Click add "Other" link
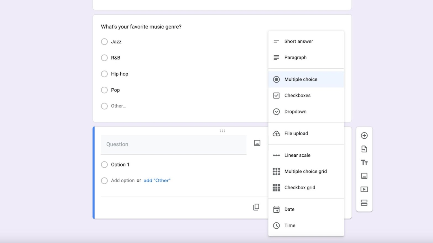 tap(157, 180)
